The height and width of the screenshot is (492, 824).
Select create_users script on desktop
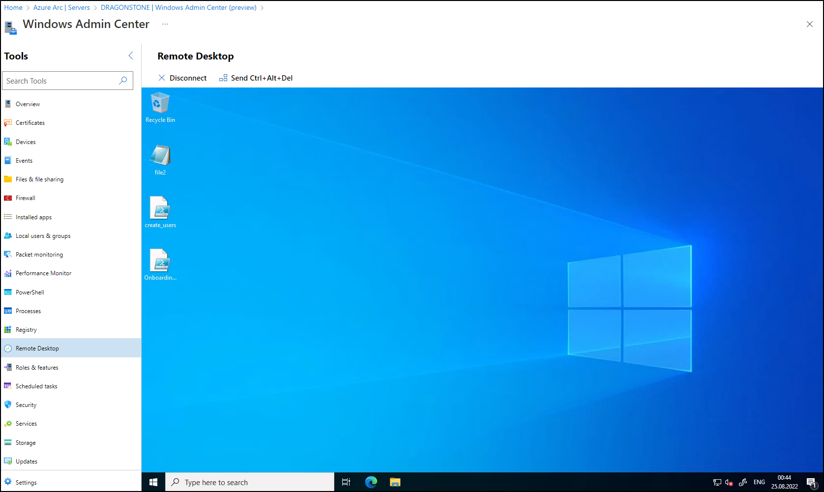[x=160, y=212]
